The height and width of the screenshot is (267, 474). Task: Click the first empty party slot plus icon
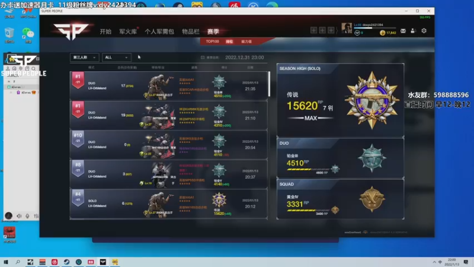pyautogui.click(x=314, y=30)
